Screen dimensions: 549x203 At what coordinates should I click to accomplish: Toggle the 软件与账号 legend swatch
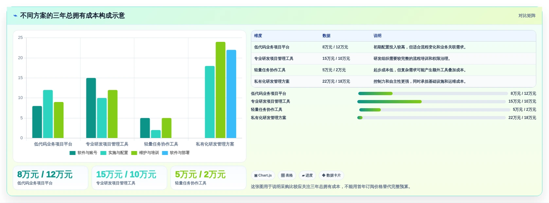(x=73, y=153)
